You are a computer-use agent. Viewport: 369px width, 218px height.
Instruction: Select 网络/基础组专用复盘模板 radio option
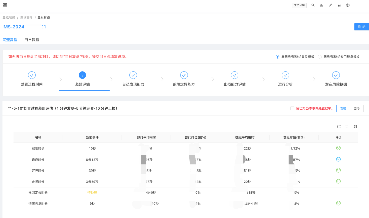[319, 57]
